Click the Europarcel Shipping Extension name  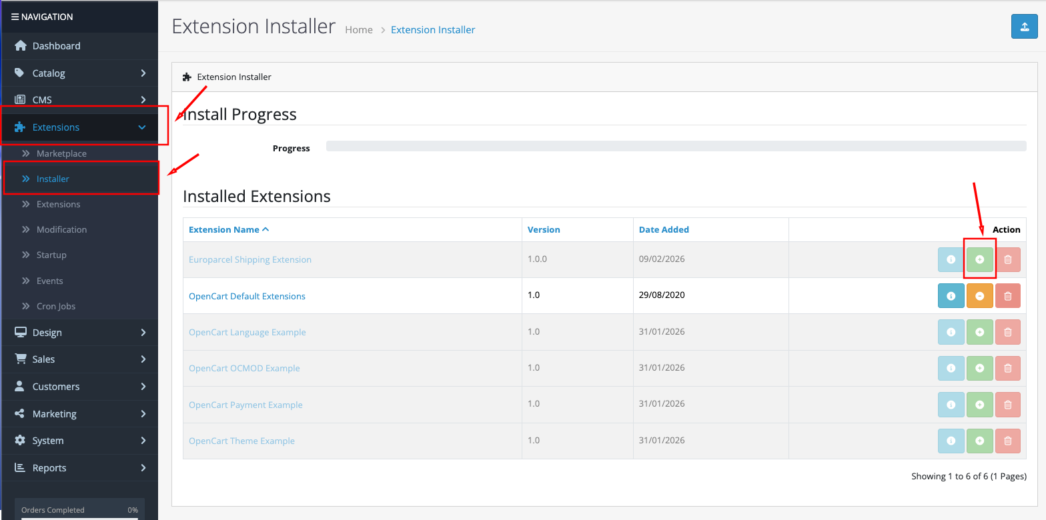[x=250, y=259]
